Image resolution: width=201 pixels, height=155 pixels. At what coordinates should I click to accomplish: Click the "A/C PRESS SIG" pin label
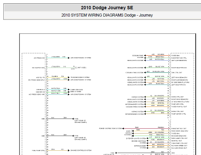click(39, 58)
